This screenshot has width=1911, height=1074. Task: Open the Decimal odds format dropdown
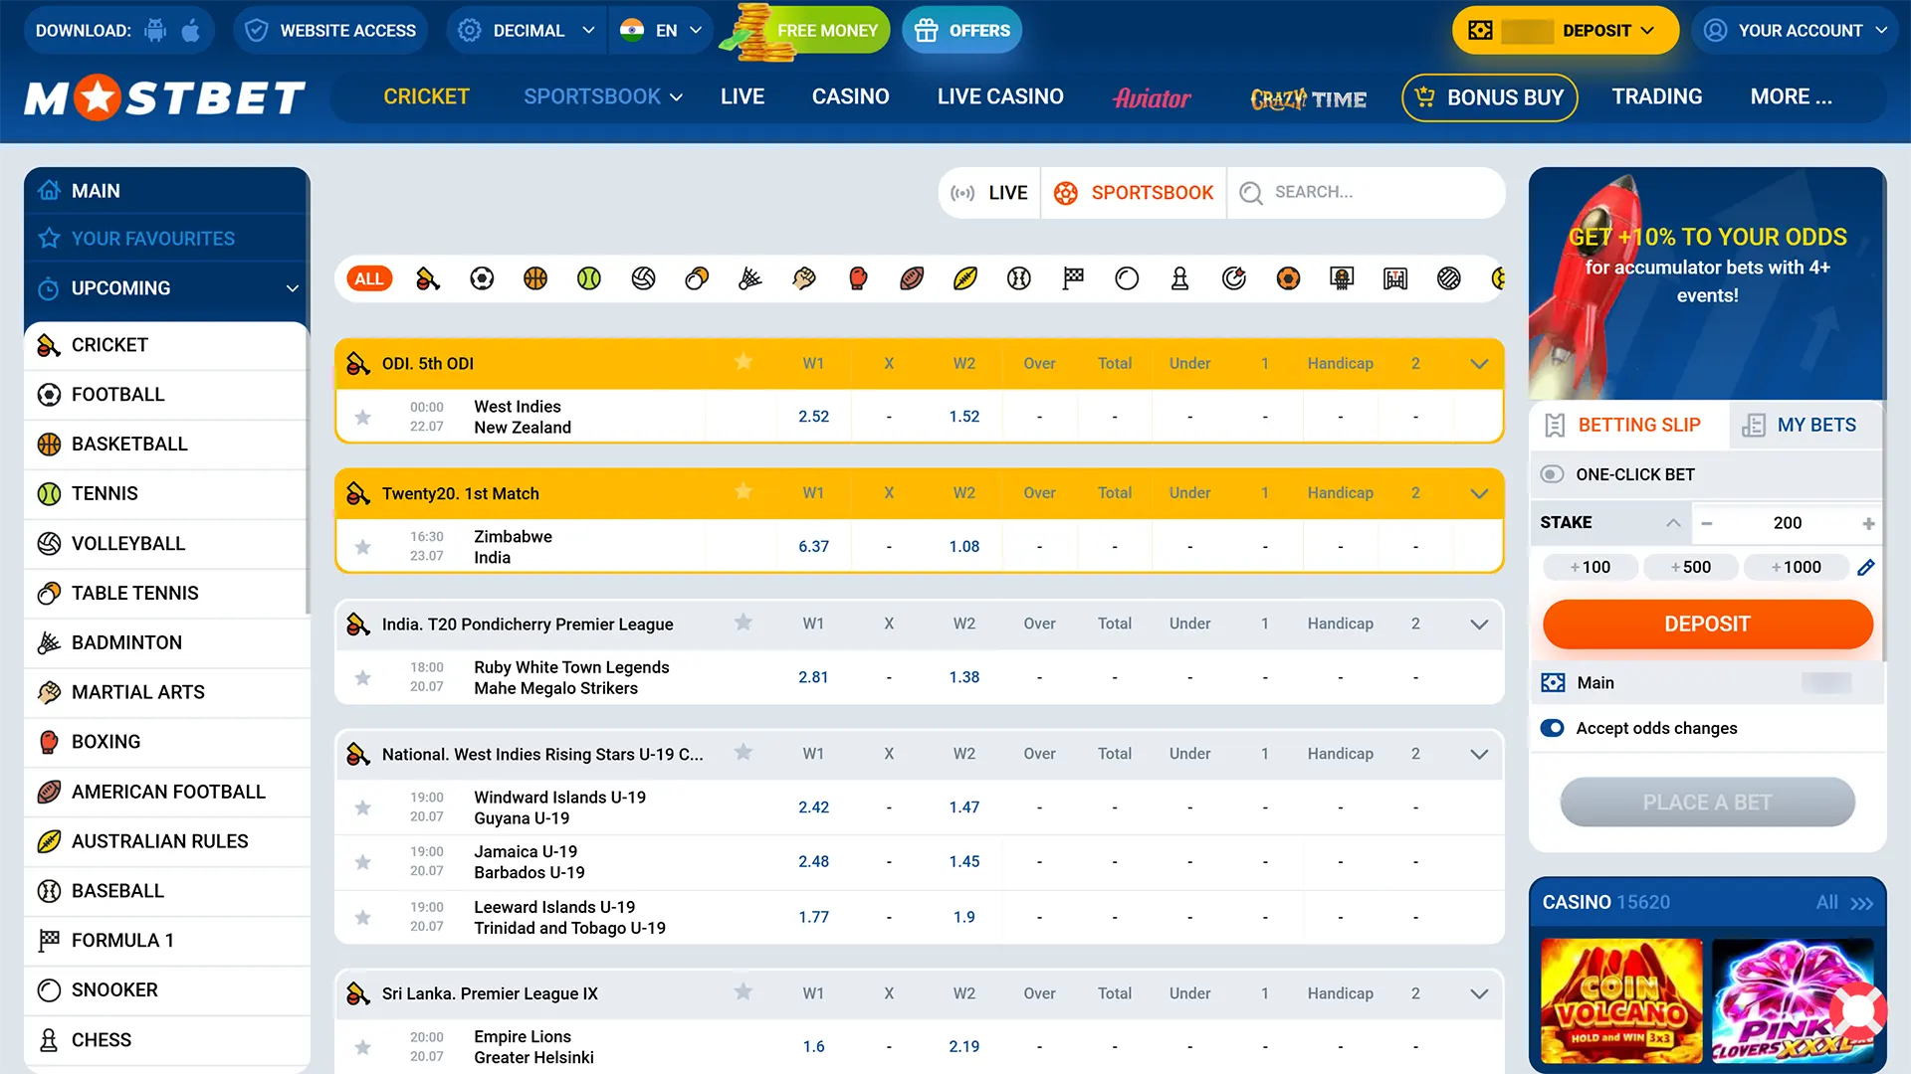(x=526, y=31)
